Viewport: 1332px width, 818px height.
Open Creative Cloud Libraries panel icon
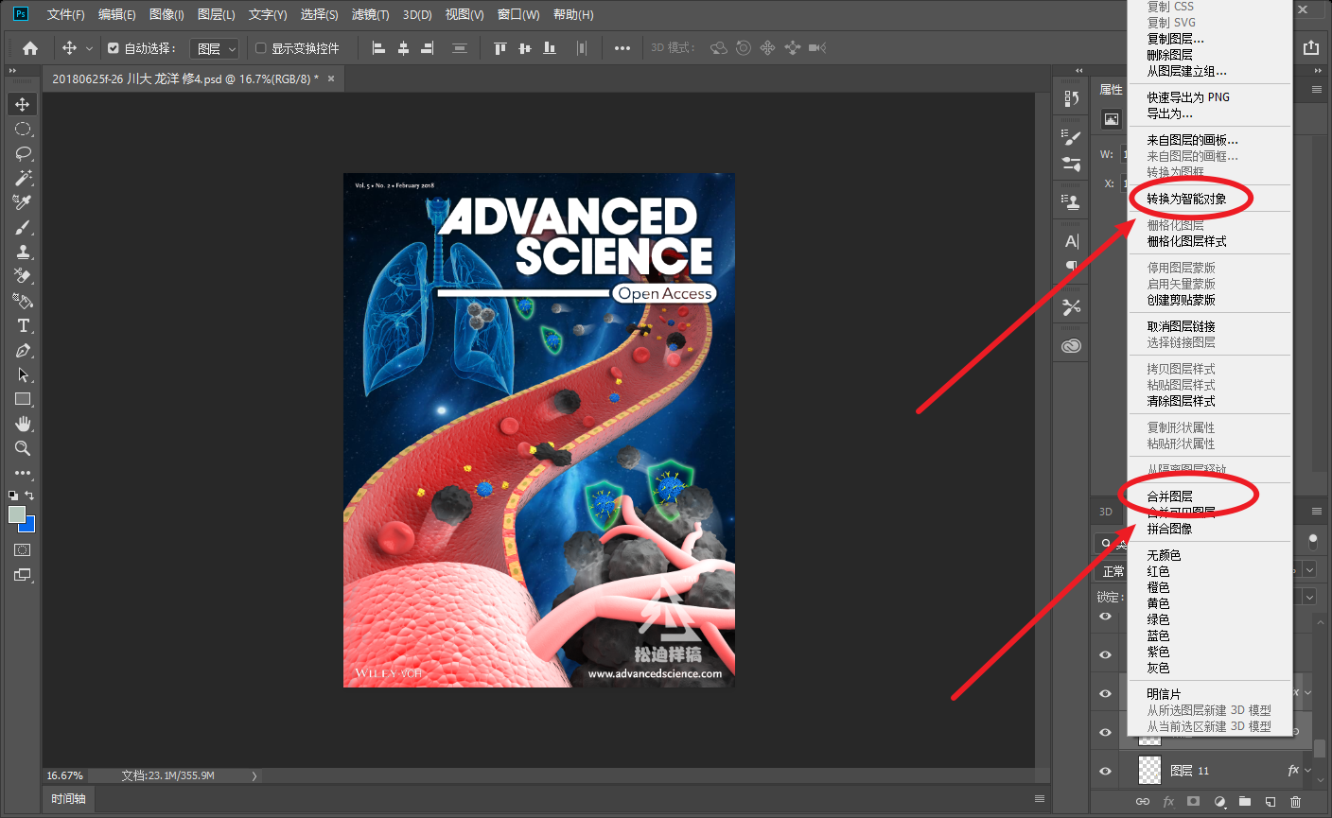click(1071, 346)
